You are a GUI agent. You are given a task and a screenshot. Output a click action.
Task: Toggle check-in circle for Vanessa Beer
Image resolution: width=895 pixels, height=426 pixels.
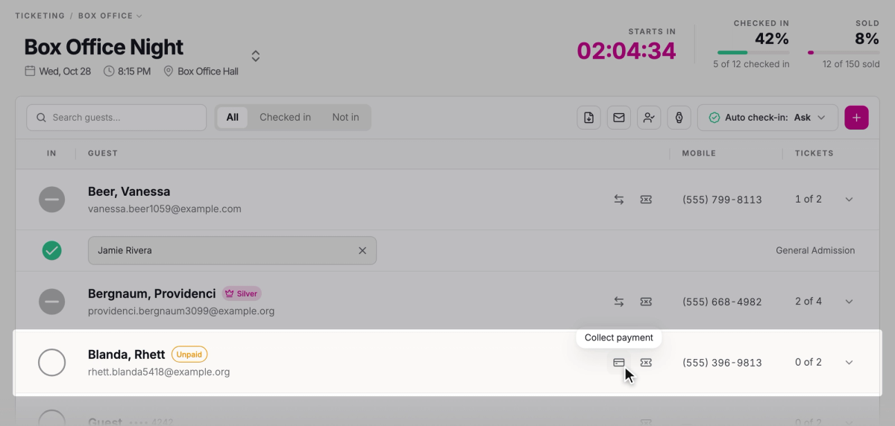tap(52, 200)
